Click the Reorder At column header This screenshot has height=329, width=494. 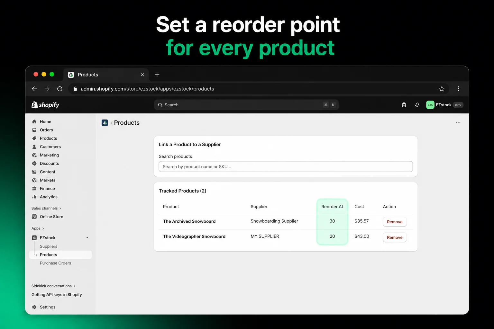[332, 207]
